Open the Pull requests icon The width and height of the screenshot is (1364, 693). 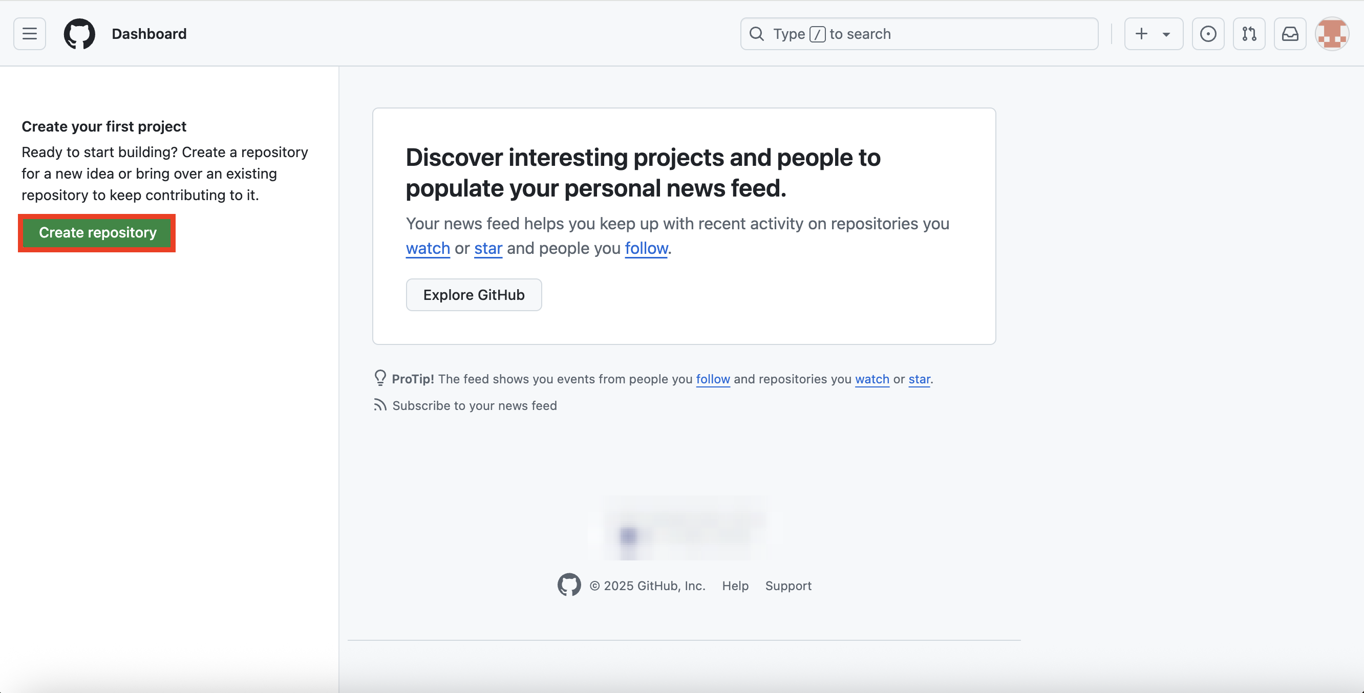1249,33
